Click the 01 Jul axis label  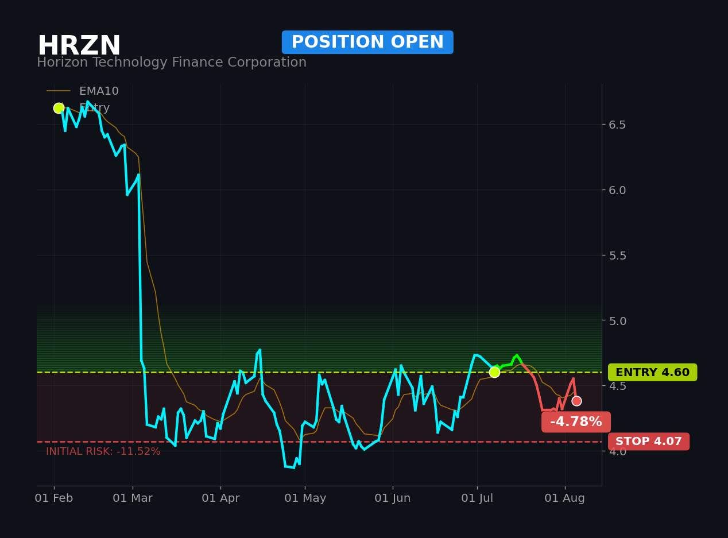pyautogui.click(x=477, y=498)
